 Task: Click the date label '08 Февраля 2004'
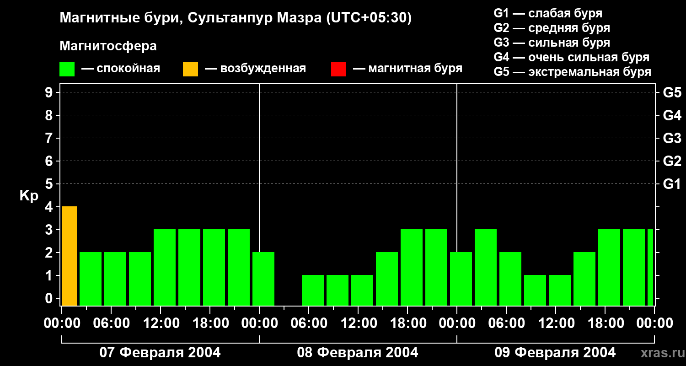[358, 353]
